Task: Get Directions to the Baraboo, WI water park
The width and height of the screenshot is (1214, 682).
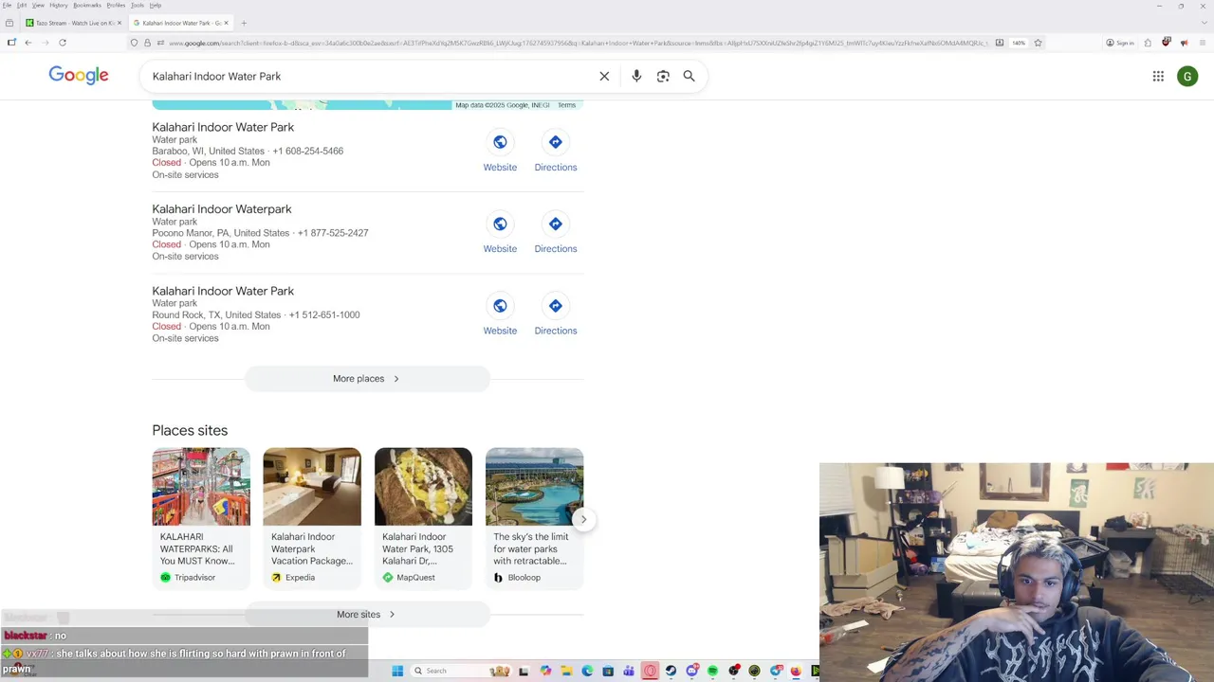Action: pos(556,152)
